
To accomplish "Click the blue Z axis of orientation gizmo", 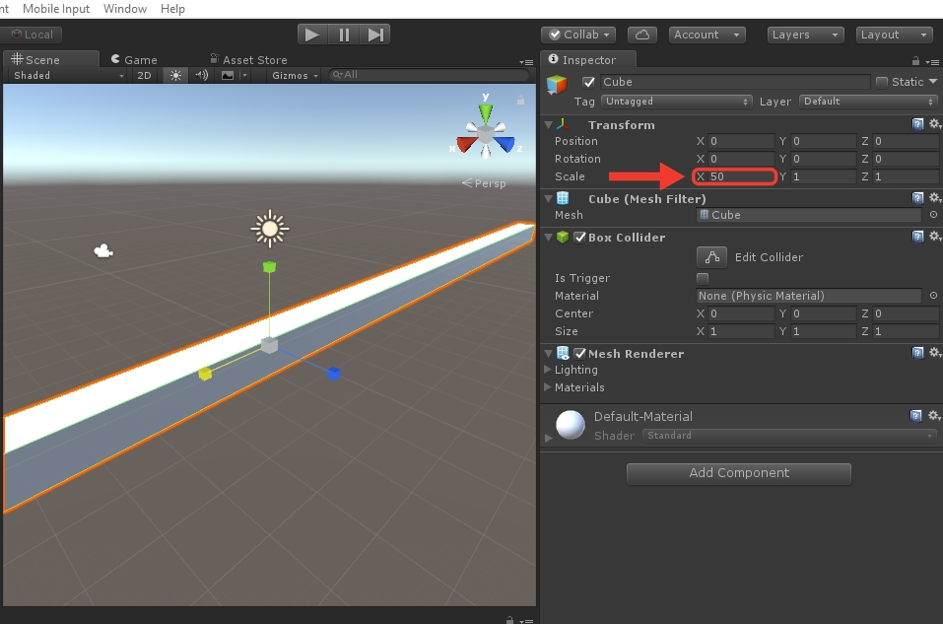I will (x=505, y=144).
